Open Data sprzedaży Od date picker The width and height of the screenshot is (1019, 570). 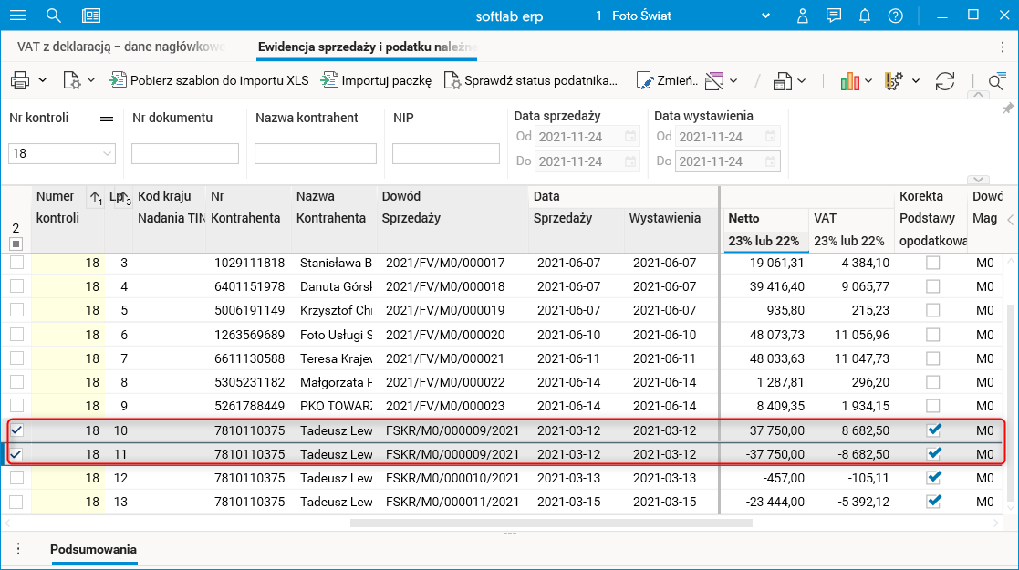pos(630,137)
